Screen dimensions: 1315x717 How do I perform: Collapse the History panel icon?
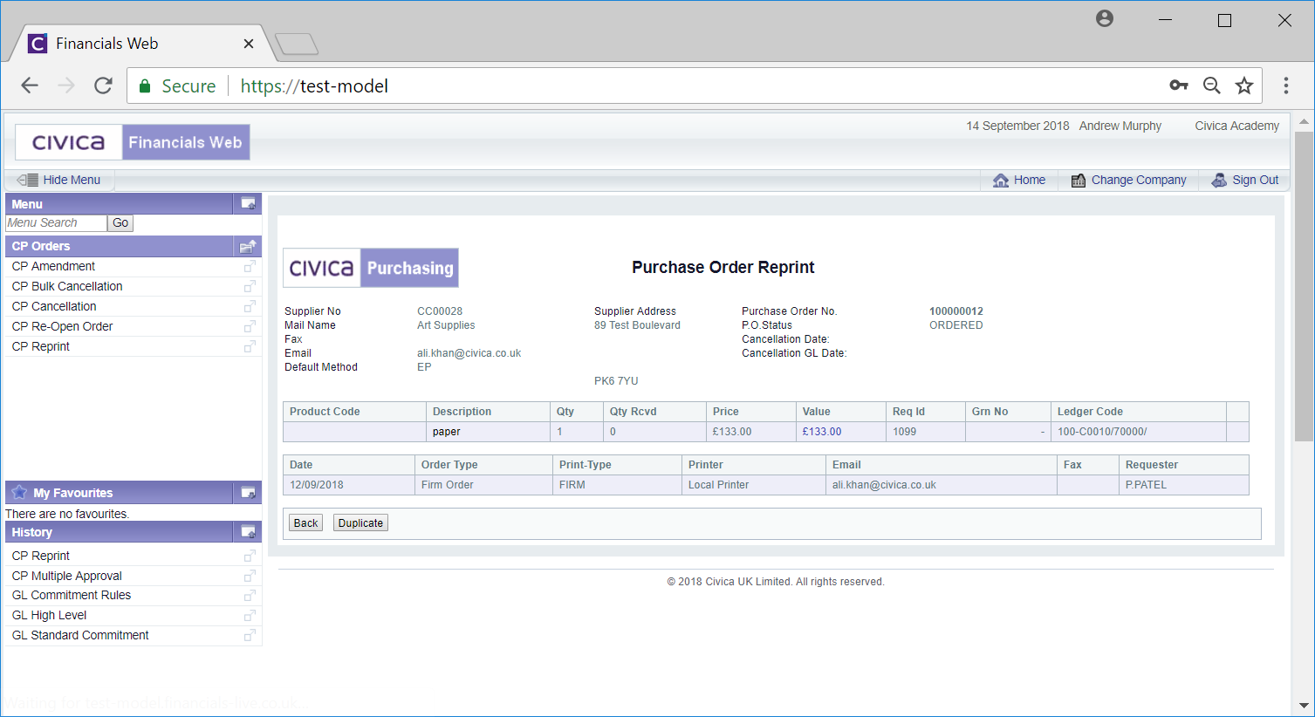pyautogui.click(x=249, y=532)
